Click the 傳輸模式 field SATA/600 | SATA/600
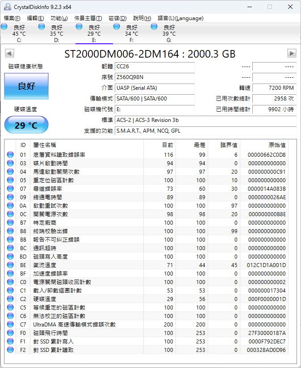The height and width of the screenshot is (368, 301). coord(155,99)
